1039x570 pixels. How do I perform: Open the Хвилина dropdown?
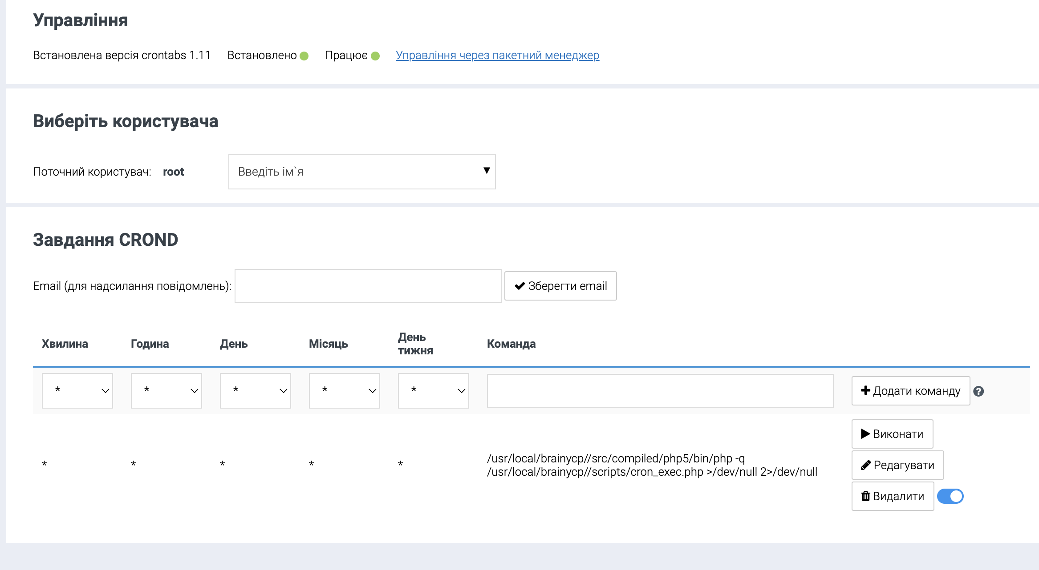tap(77, 391)
